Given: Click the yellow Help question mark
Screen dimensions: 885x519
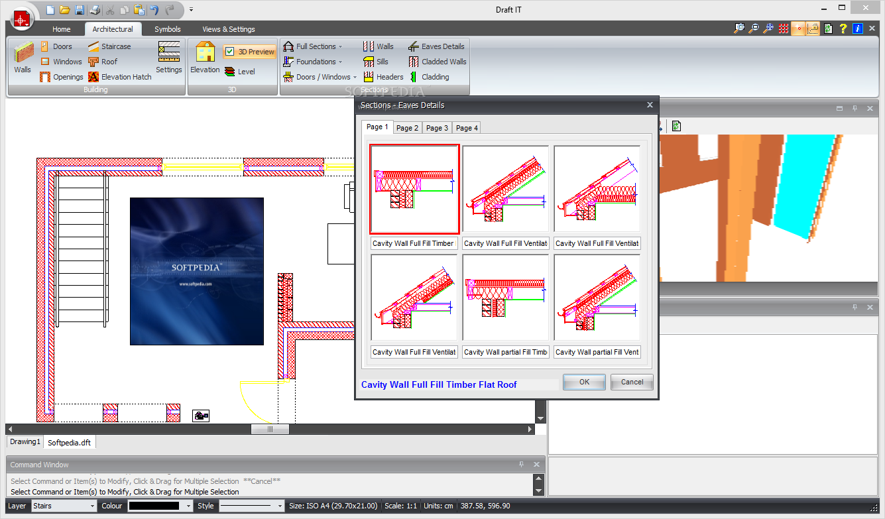Looking at the screenshot, I should tap(843, 29).
